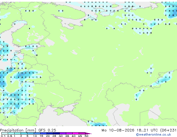Pick the 35–40 mm violet legend swatch
The height and width of the screenshot is (137, 177).
[x=69, y=133]
